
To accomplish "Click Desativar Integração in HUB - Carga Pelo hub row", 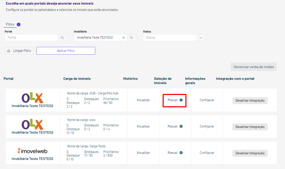I will click(250, 101).
